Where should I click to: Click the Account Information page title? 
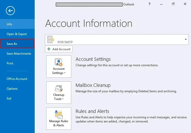click(89, 23)
